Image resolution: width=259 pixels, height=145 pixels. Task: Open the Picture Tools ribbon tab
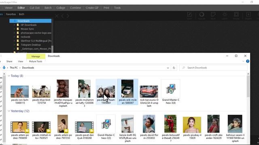(36, 61)
